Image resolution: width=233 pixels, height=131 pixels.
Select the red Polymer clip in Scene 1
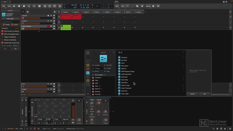[x=66, y=17]
